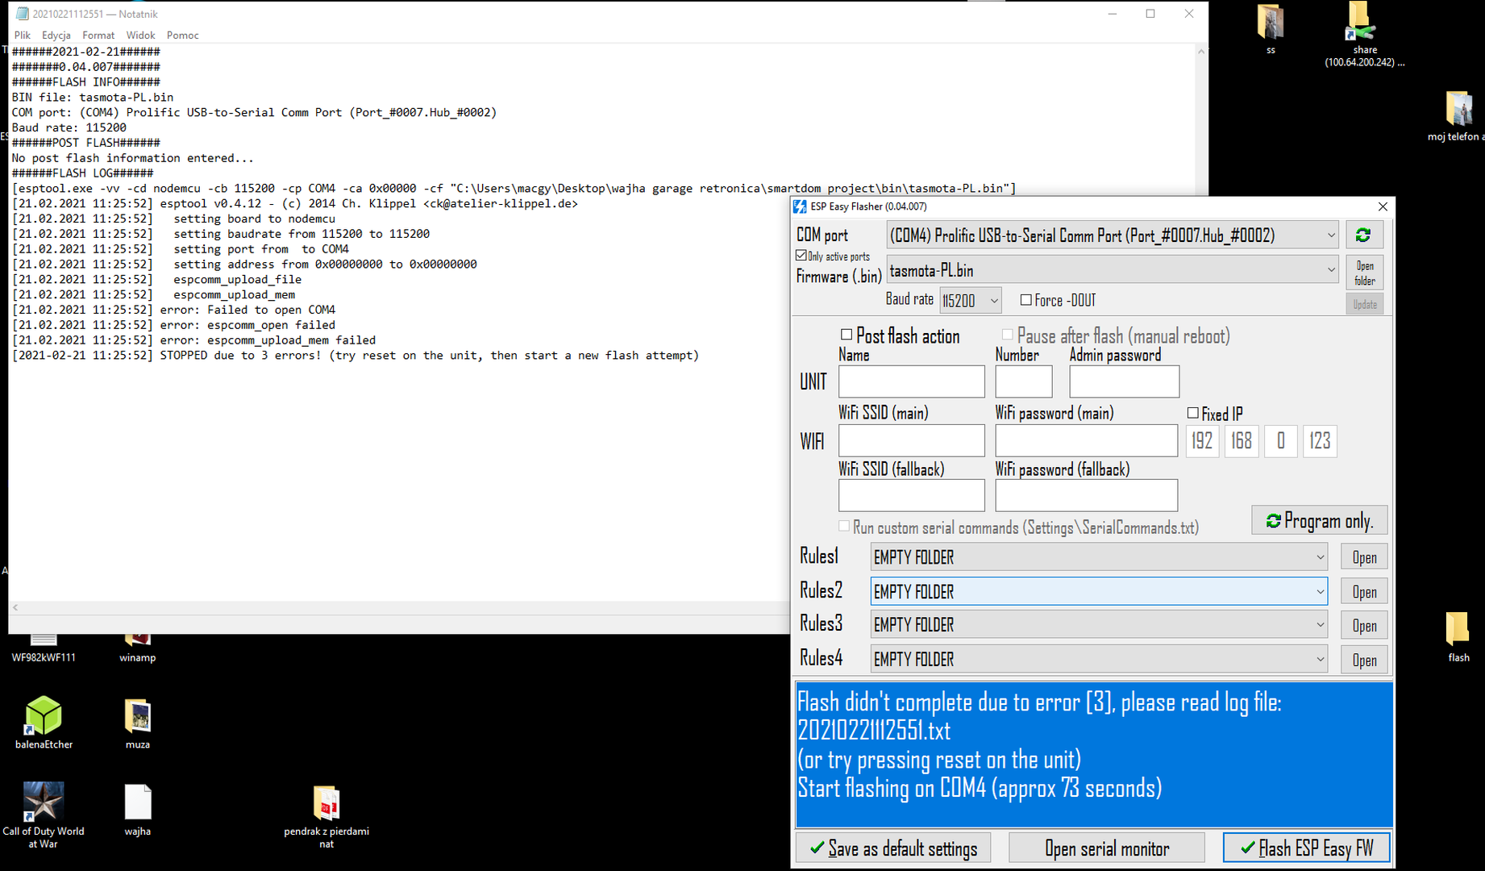Click Open button for Rules1

tap(1364, 557)
